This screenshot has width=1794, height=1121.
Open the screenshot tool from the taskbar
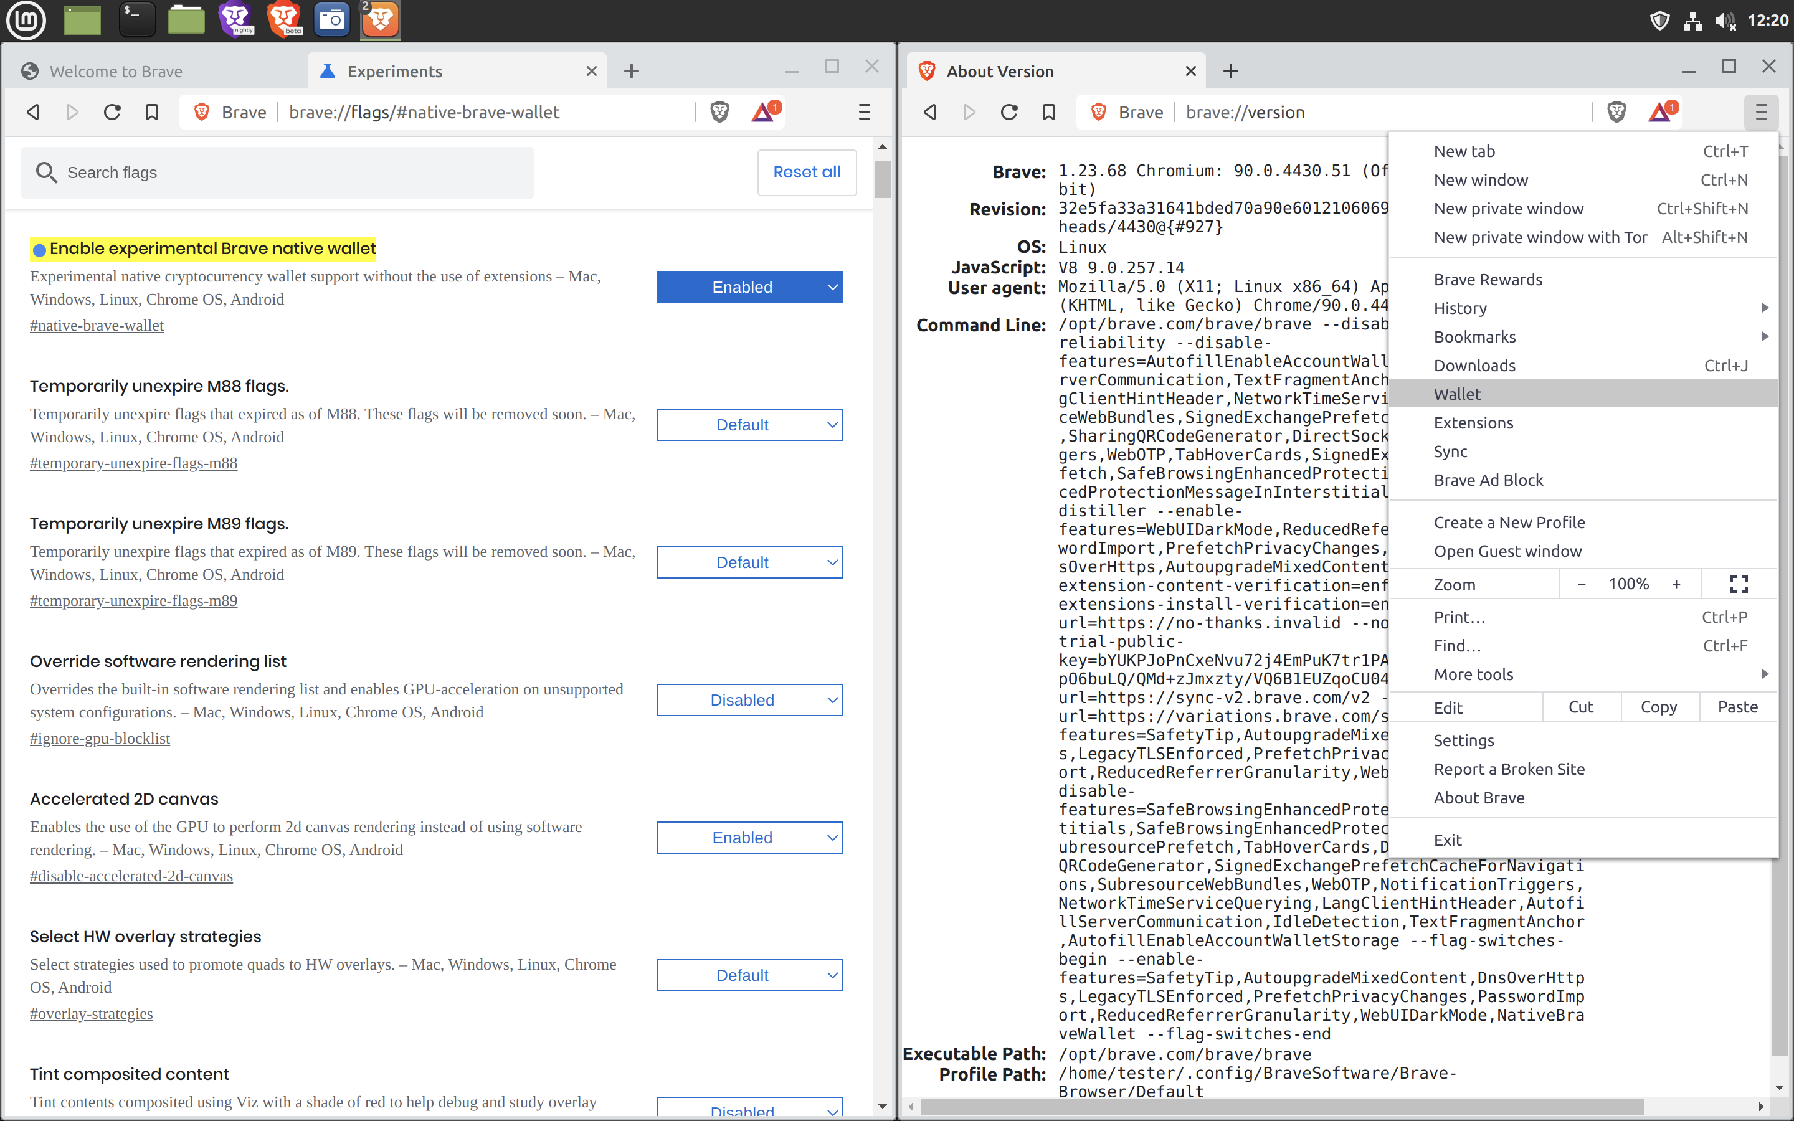point(331,20)
